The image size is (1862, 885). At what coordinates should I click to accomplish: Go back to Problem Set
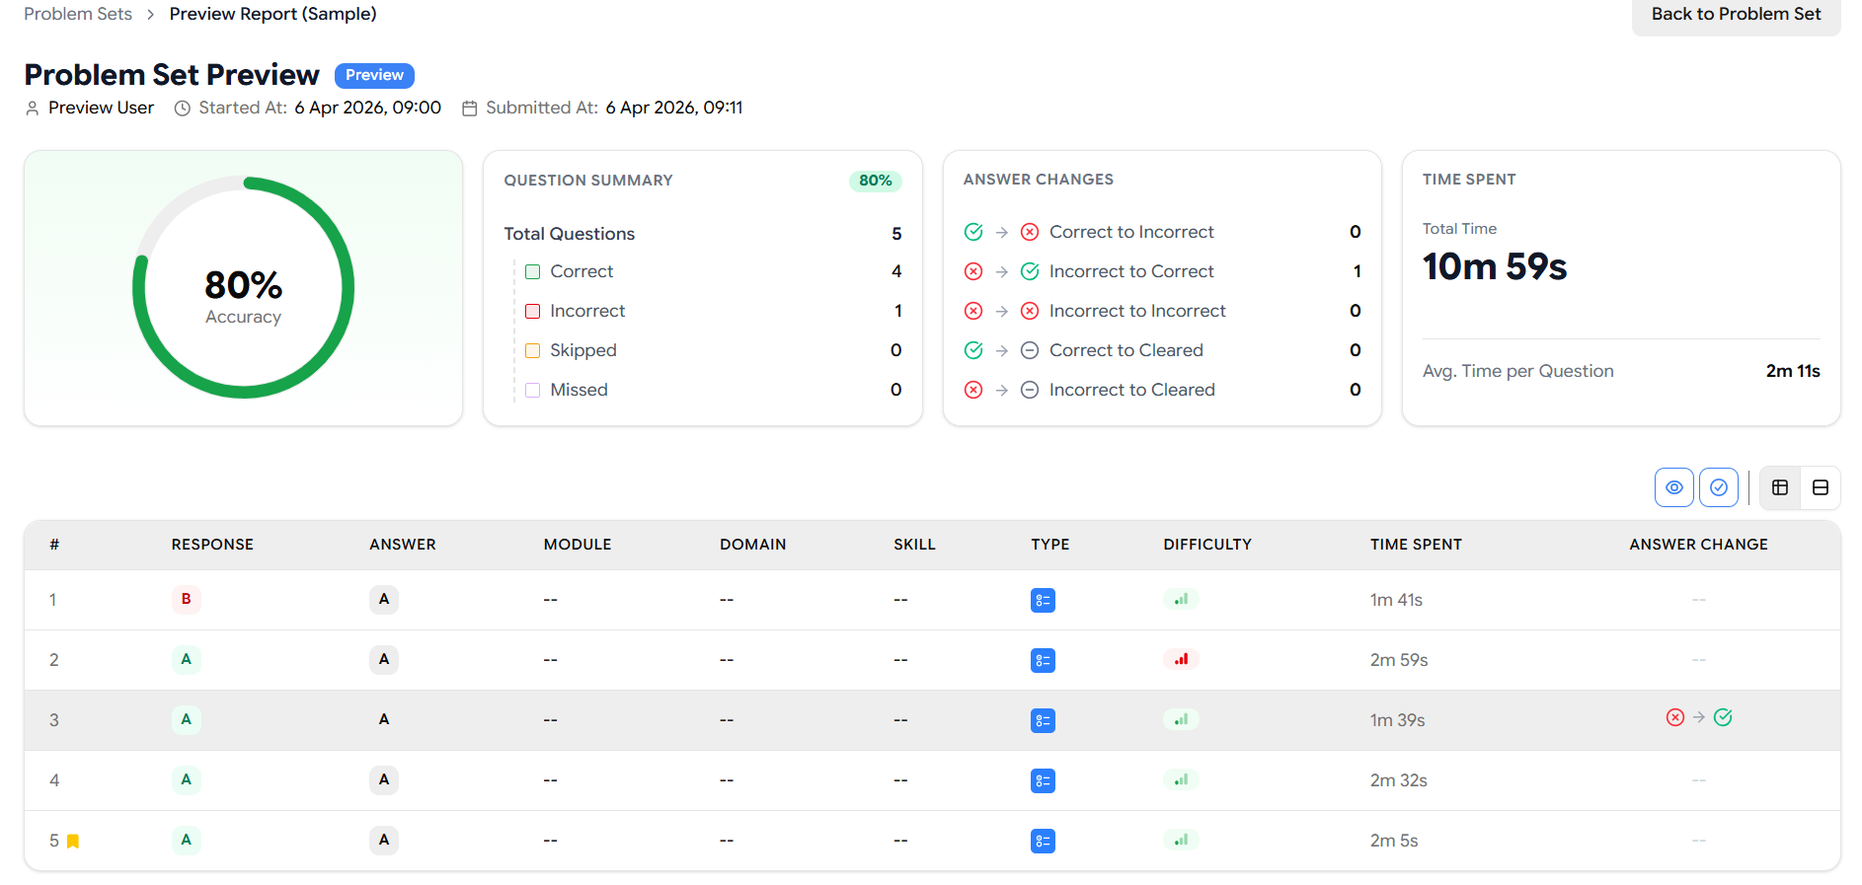tap(1736, 14)
